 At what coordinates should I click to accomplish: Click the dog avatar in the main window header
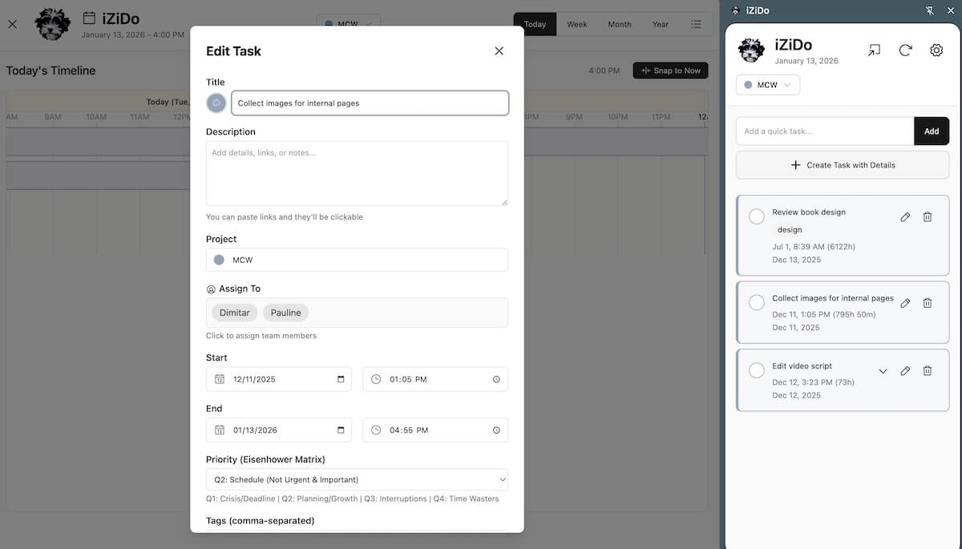pos(53,24)
